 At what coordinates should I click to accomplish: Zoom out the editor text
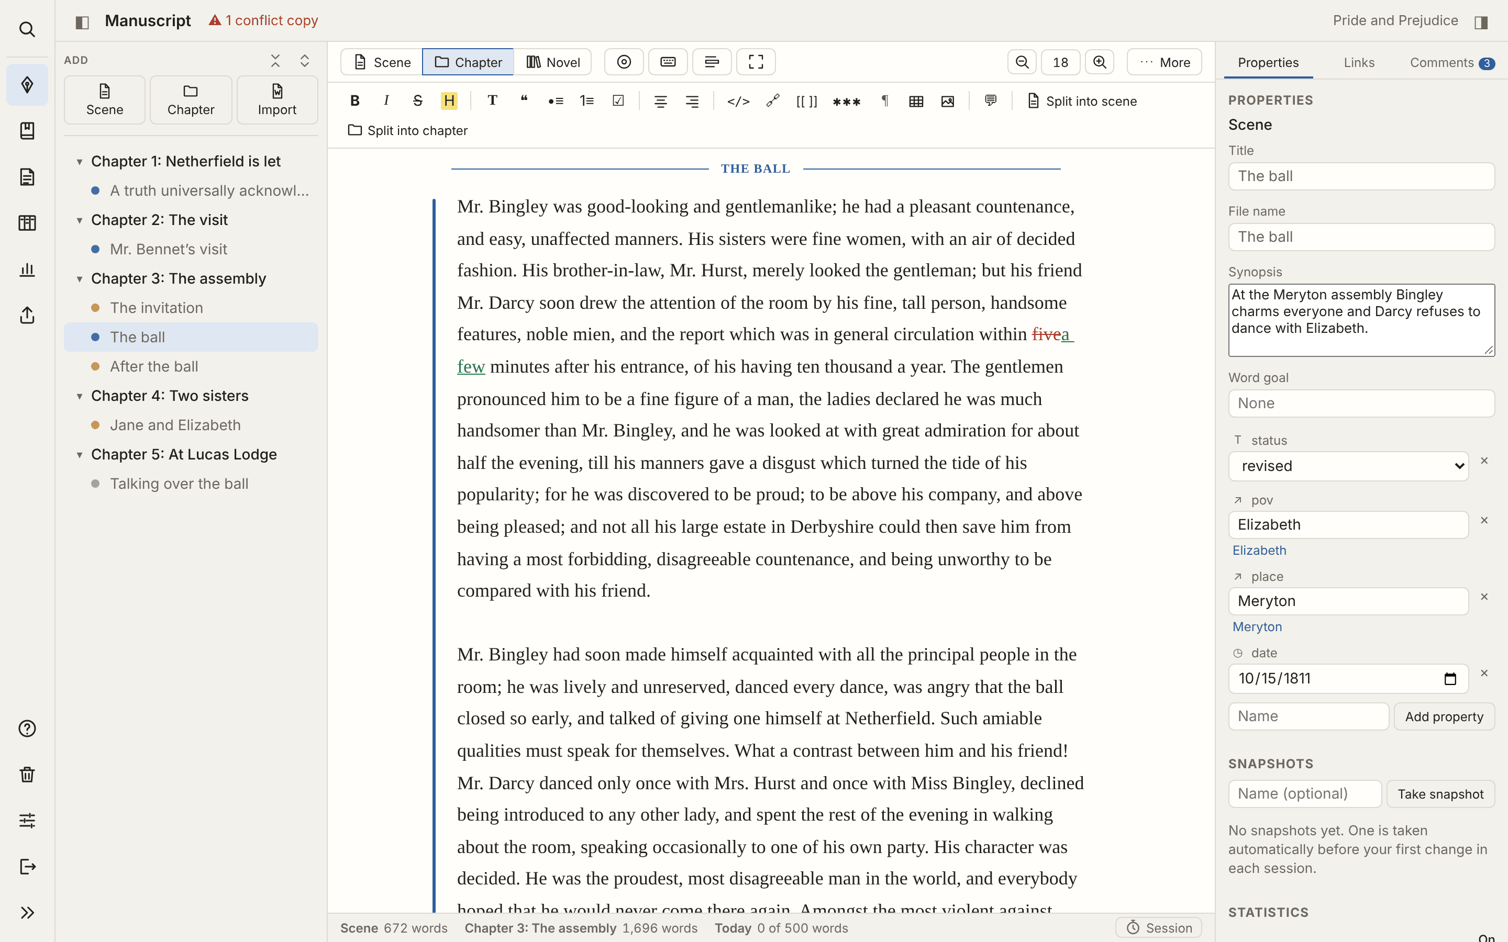[x=1022, y=62]
